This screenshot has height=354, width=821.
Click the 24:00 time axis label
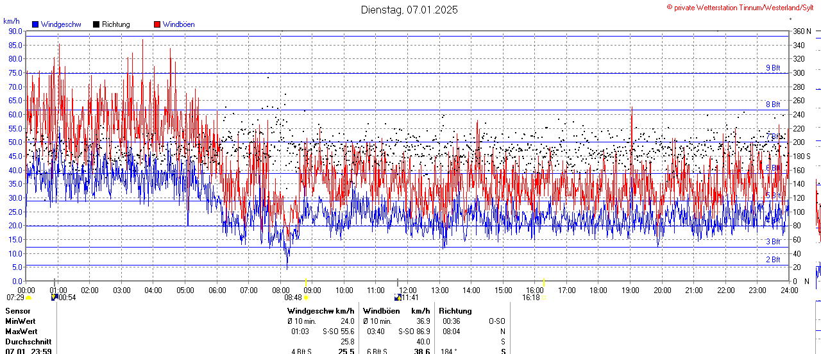[789, 290]
